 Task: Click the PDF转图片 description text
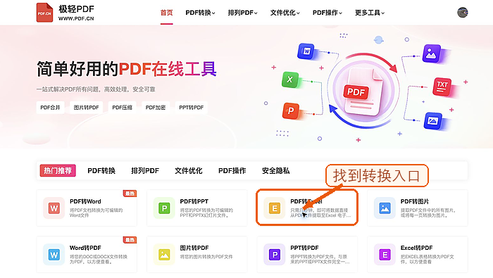[428, 213]
